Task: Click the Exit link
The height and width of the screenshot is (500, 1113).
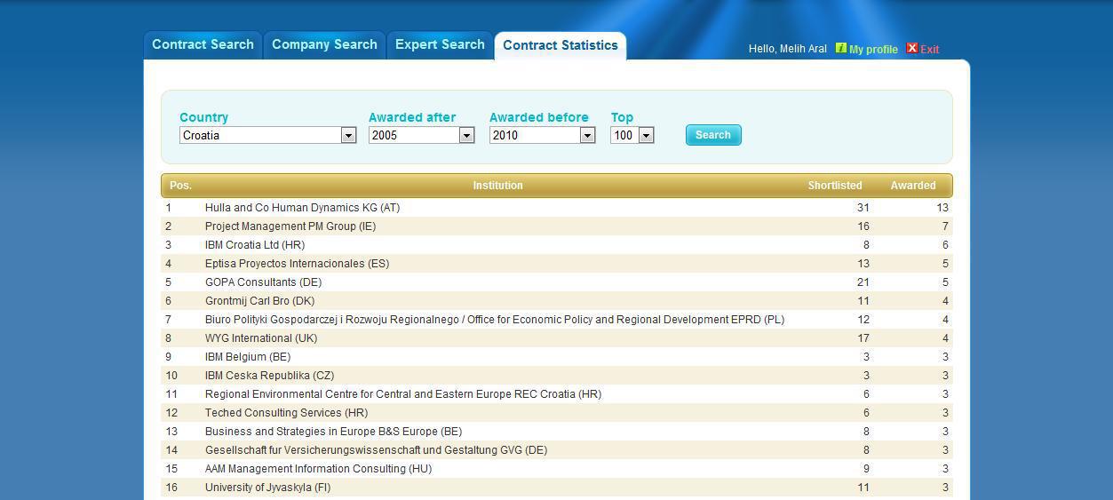Action: [930, 50]
